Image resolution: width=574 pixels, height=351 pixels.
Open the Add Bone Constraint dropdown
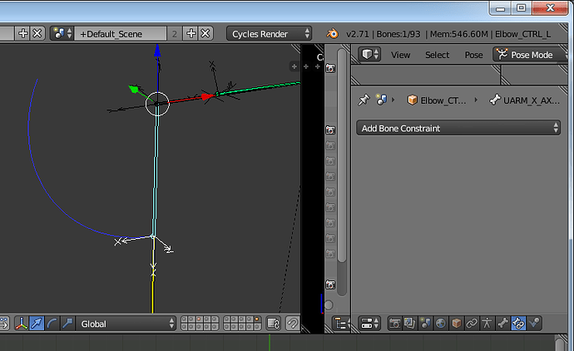(x=458, y=128)
